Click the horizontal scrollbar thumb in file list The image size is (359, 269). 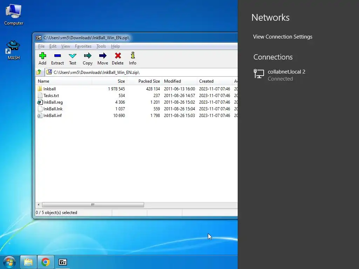pyautogui.click(x=93, y=205)
